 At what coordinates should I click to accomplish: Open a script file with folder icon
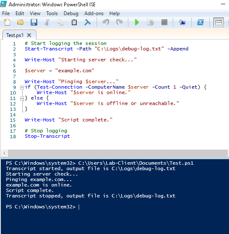[21, 23]
